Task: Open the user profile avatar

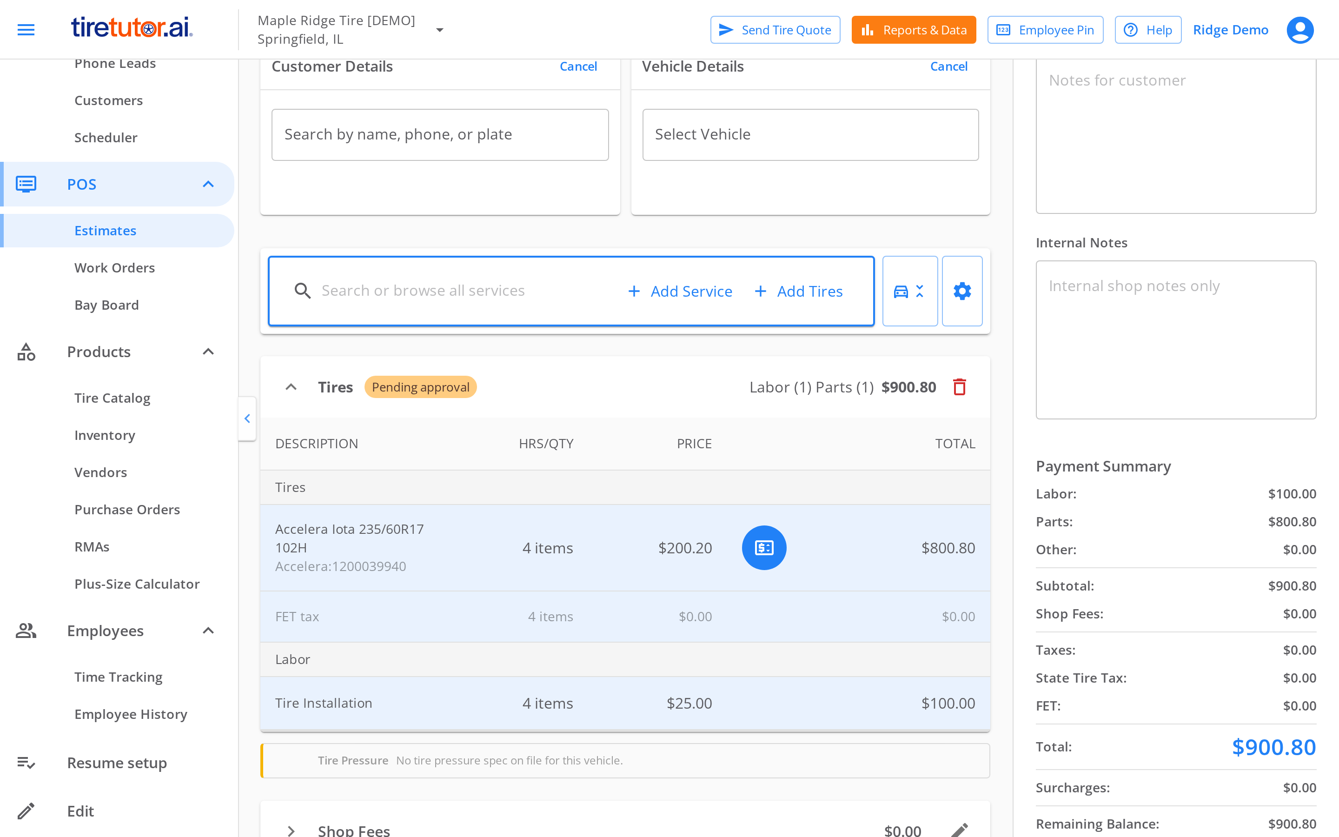Action: coord(1300,30)
